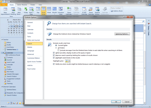Open File tab
Screen dimensions: 151x108
(4, 5)
